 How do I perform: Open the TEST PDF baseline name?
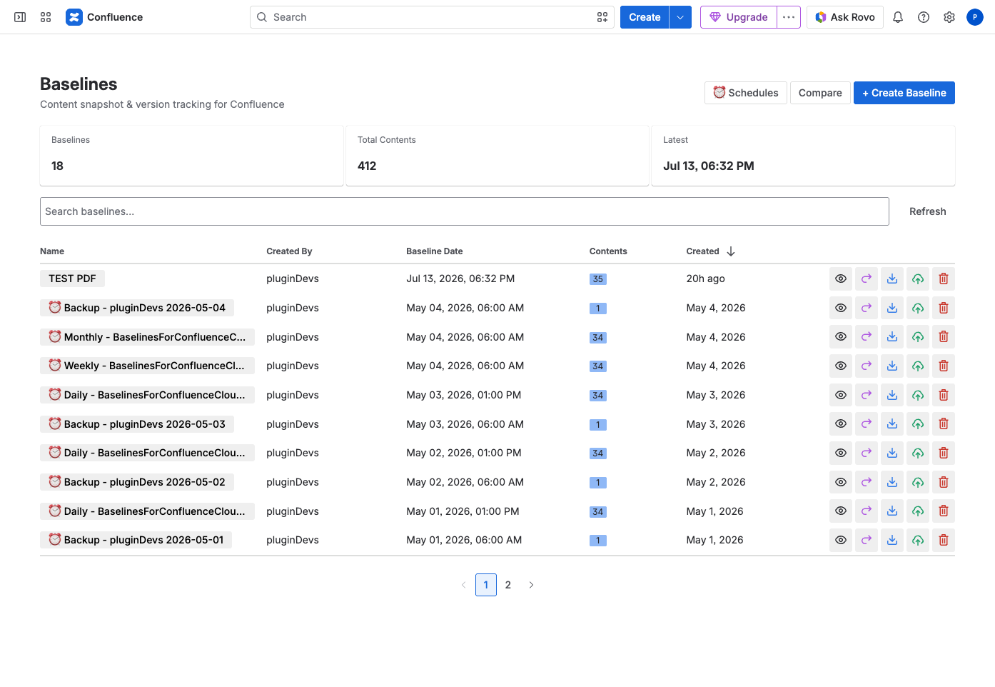(x=72, y=279)
